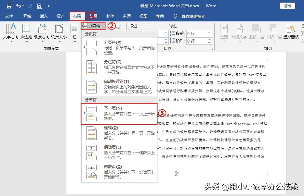
Task: Switch to the 插入 (Insert) ribbon tab
Action: (44, 16)
